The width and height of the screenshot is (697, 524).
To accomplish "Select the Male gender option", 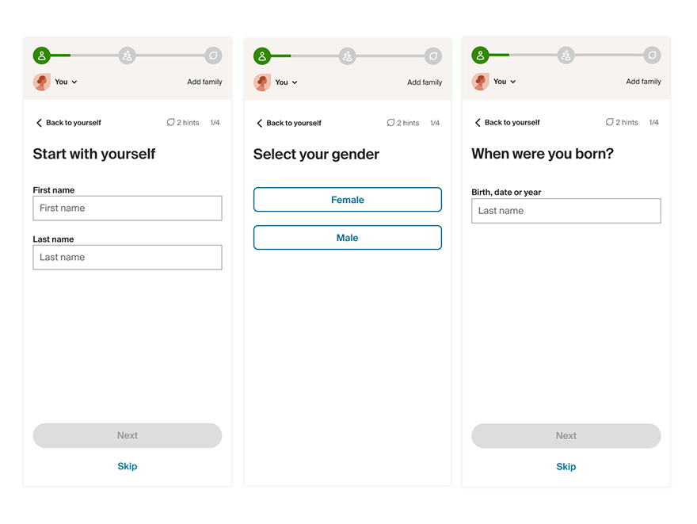I will click(347, 238).
